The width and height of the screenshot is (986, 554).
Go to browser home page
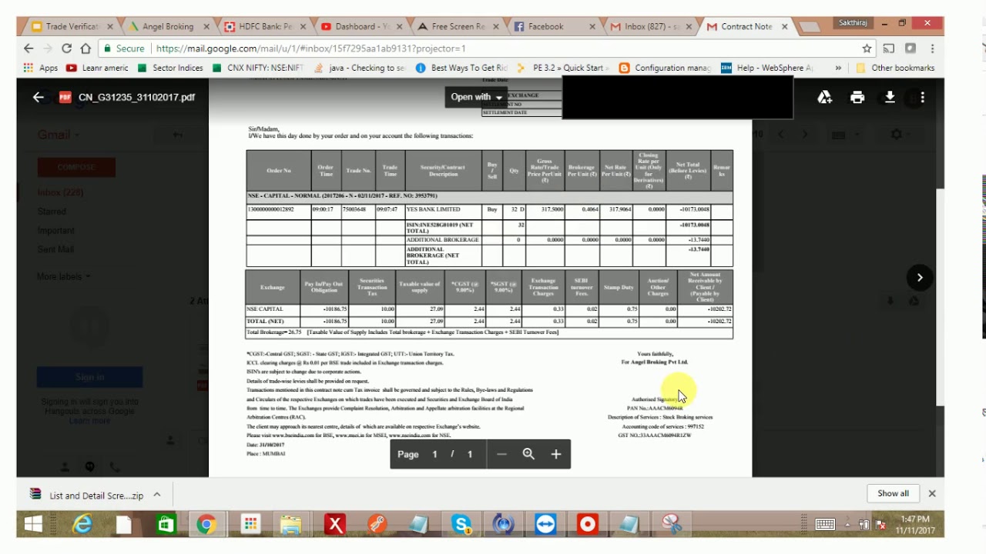pyautogui.click(x=86, y=48)
